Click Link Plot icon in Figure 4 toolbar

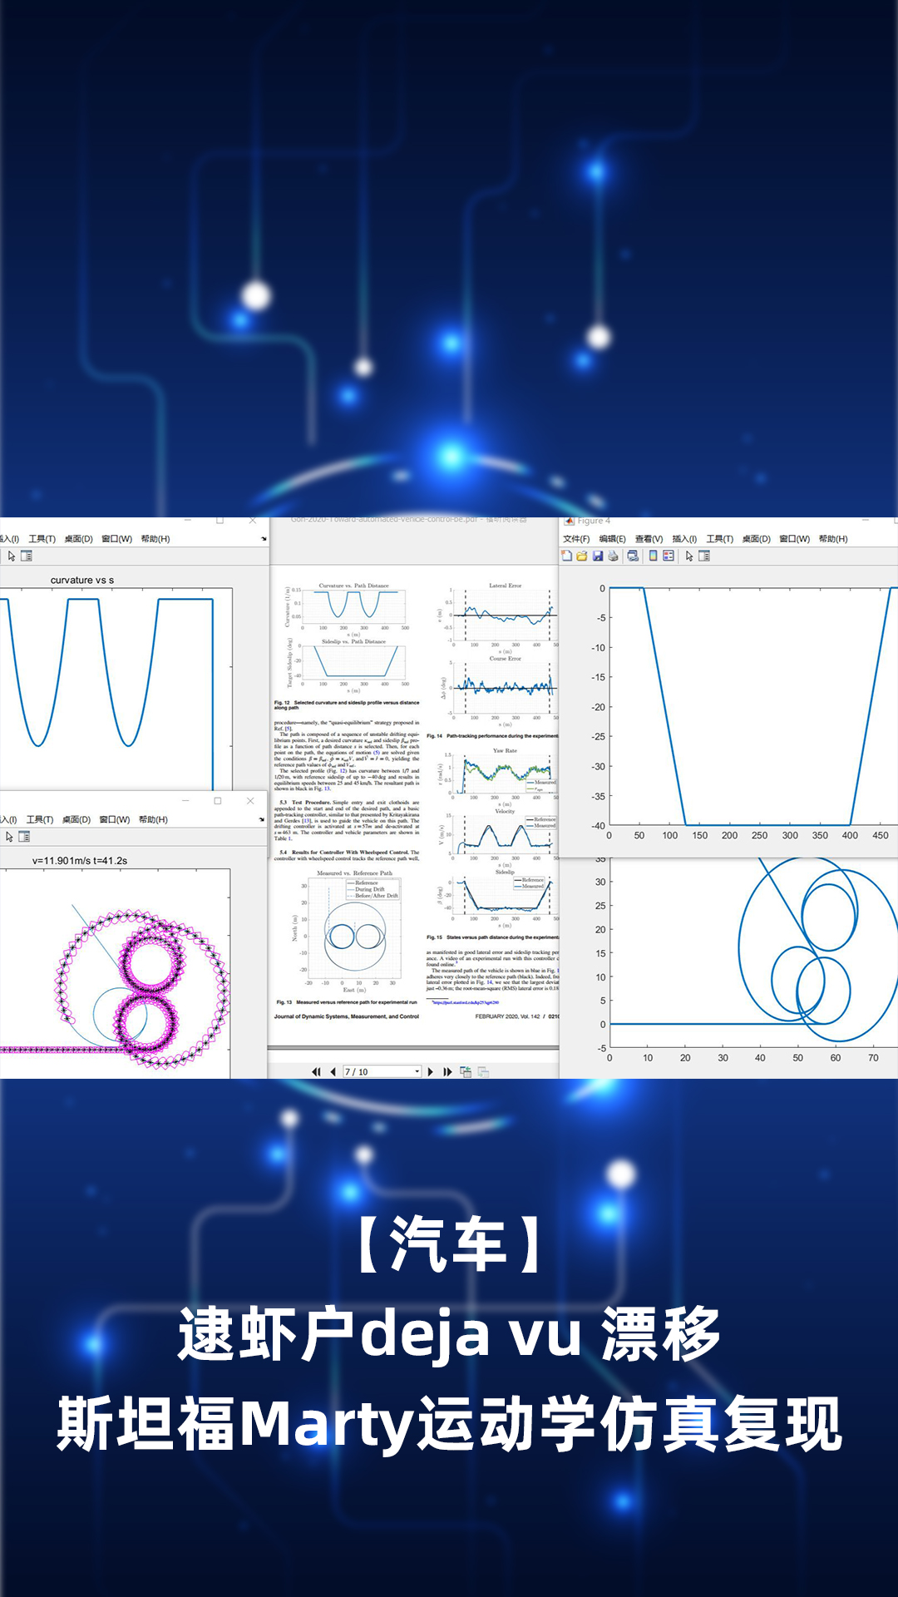(633, 556)
